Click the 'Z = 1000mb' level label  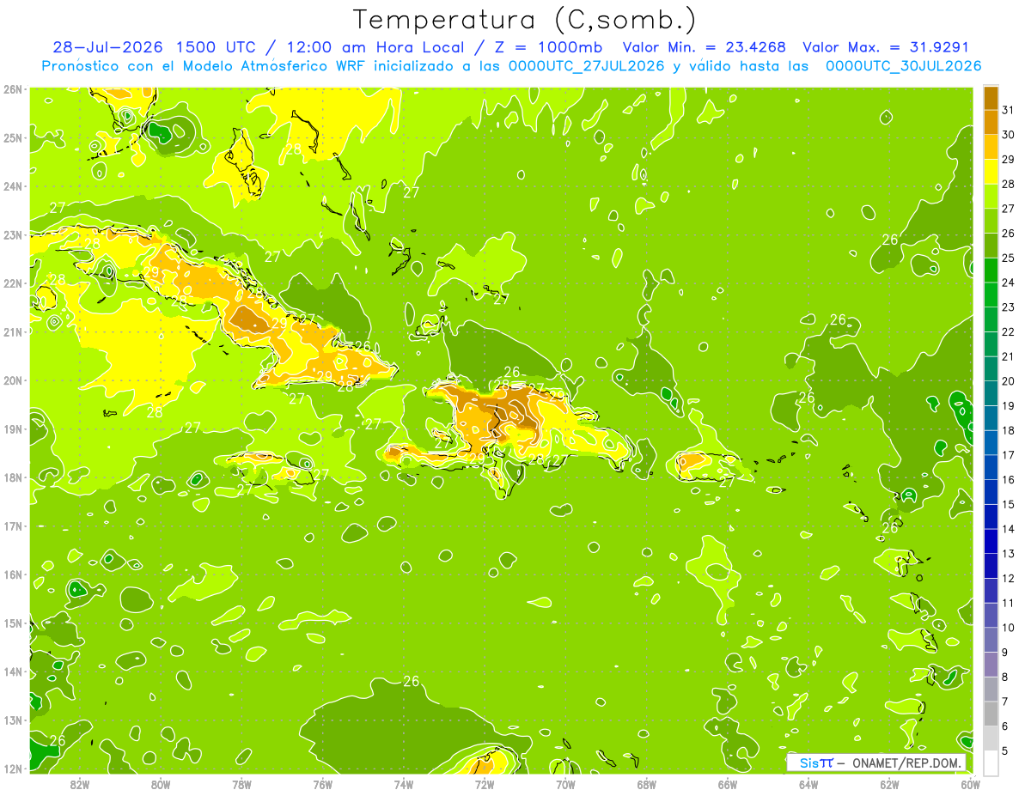click(544, 47)
